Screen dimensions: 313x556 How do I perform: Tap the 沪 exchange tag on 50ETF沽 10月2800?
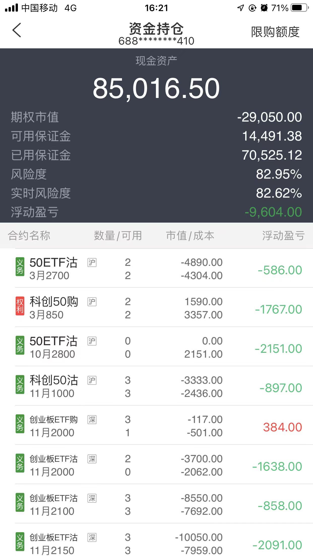point(92,341)
